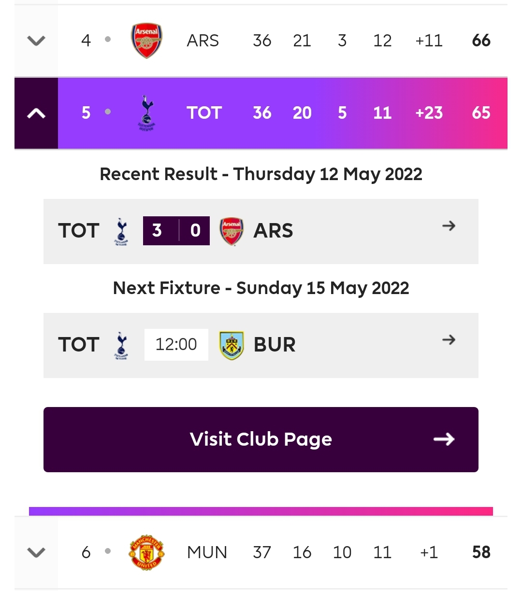
Task: Click Arsenal crest in recent result
Action: [x=232, y=231]
